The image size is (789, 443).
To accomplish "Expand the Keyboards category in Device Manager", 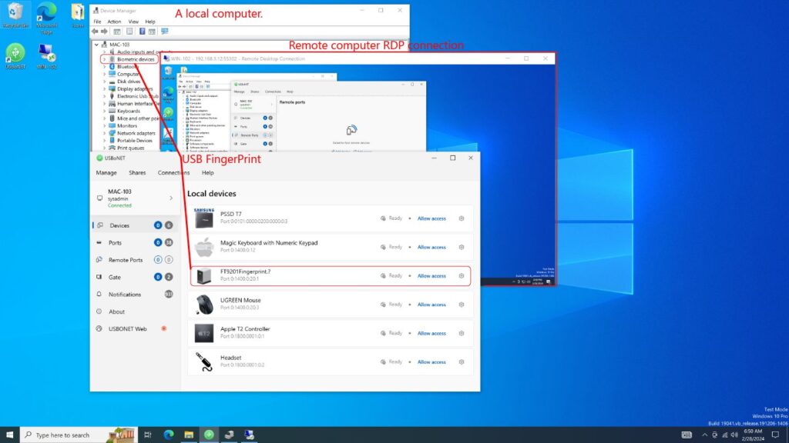I will [x=104, y=111].
